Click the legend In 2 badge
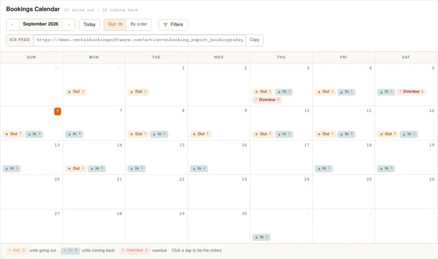The image size is (438, 259). (71, 250)
